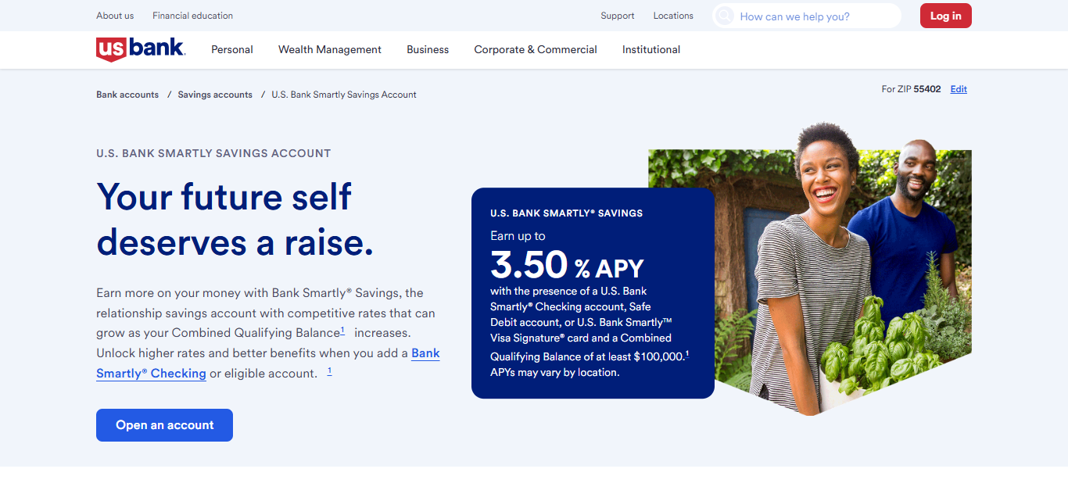Open the About us link
The height and width of the screenshot is (501, 1068).
pyautogui.click(x=115, y=16)
